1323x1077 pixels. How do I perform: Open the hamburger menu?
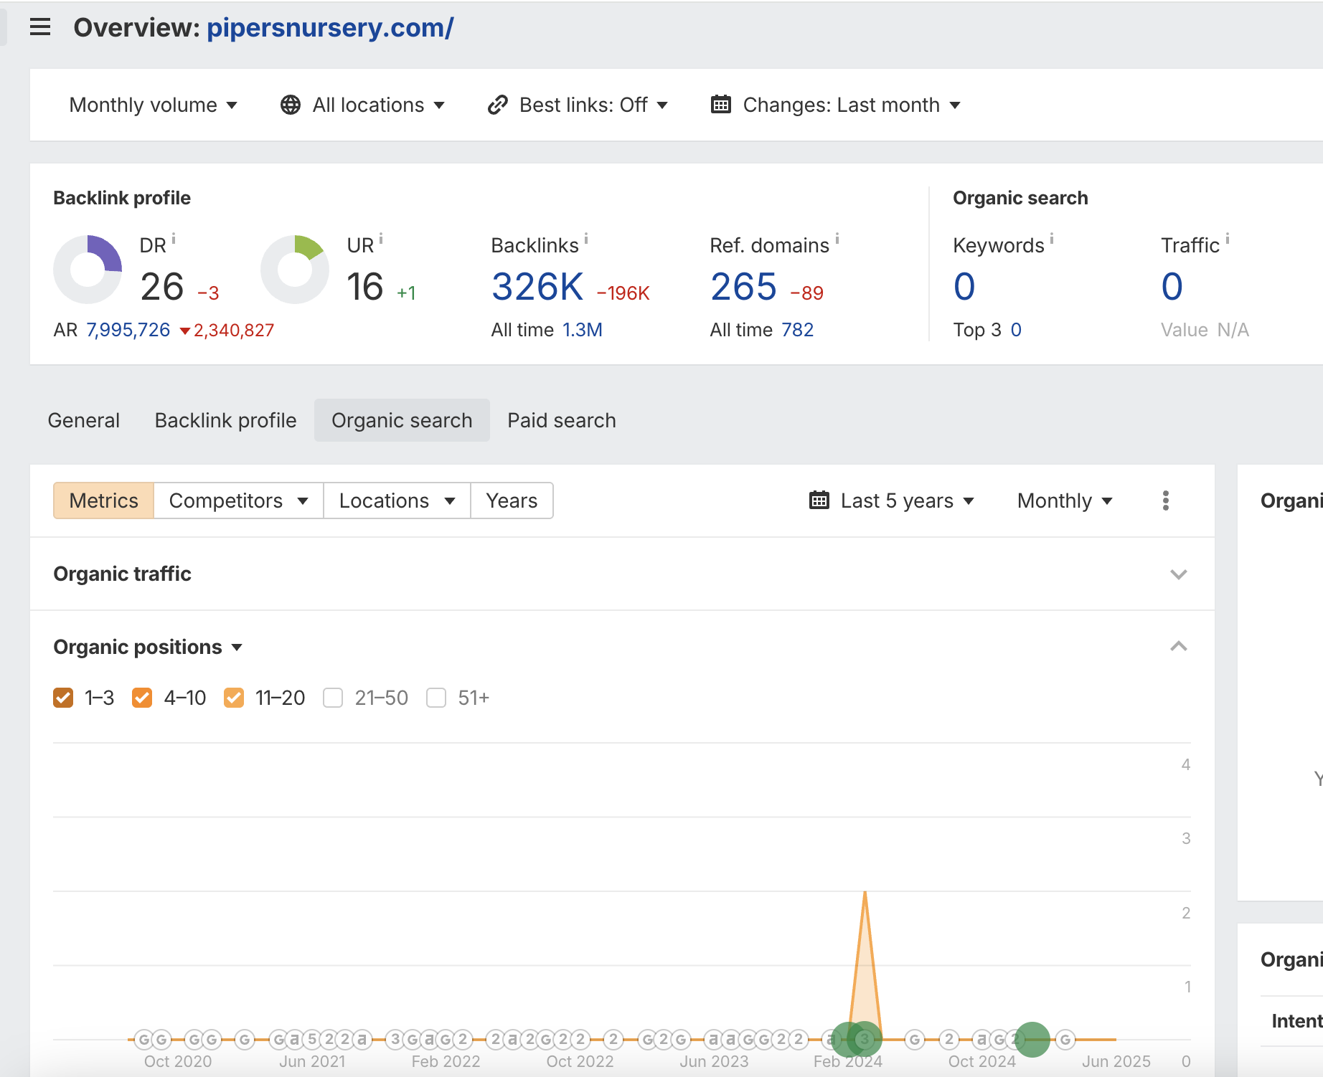pyautogui.click(x=40, y=27)
